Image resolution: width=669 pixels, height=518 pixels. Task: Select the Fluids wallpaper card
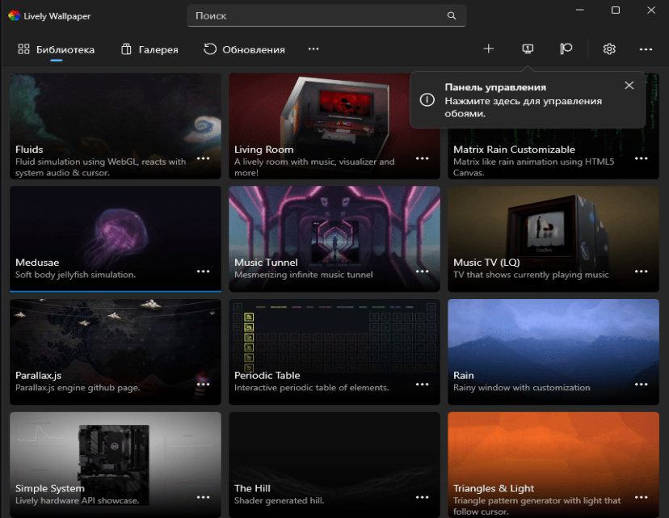point(116,126)
